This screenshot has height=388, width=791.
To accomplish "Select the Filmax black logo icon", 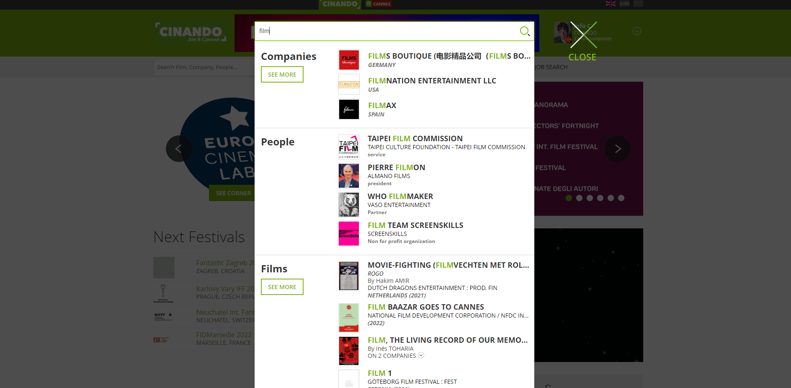I will coord(349,109).
